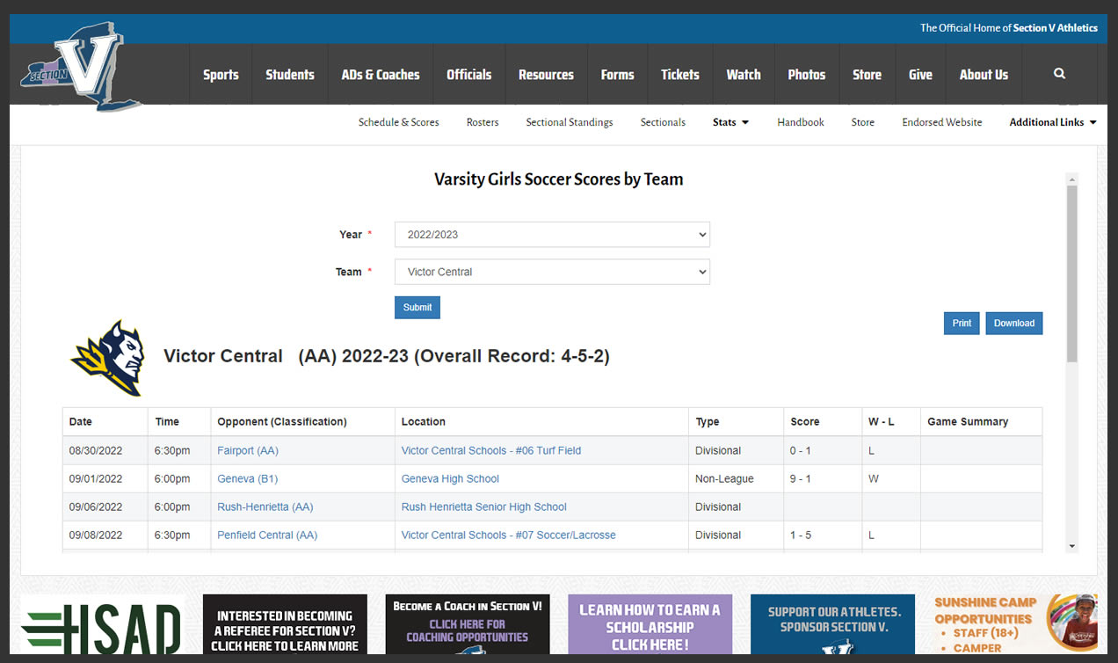The height and width of the screenshot is (663, 1118).
Task: Open the Team dropdown showing Victor Central
Action: pos(552,272)
